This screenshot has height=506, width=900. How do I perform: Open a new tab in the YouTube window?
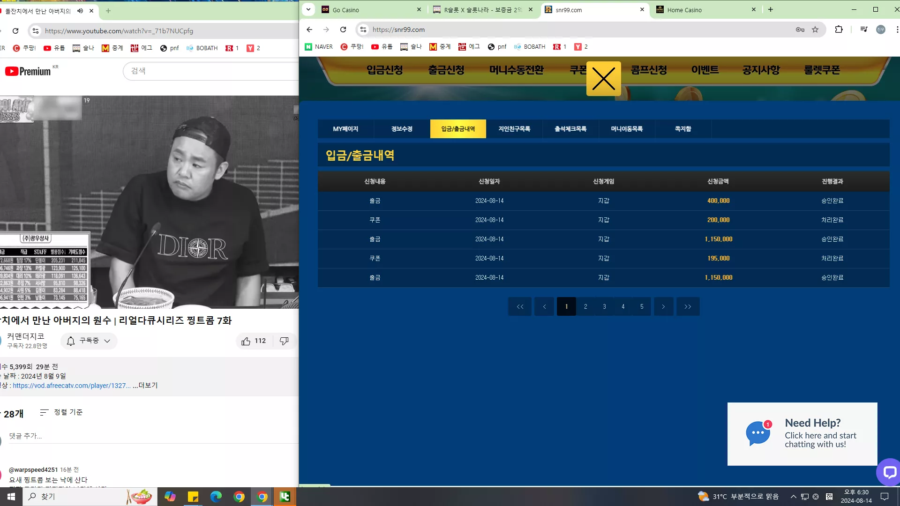108,11
